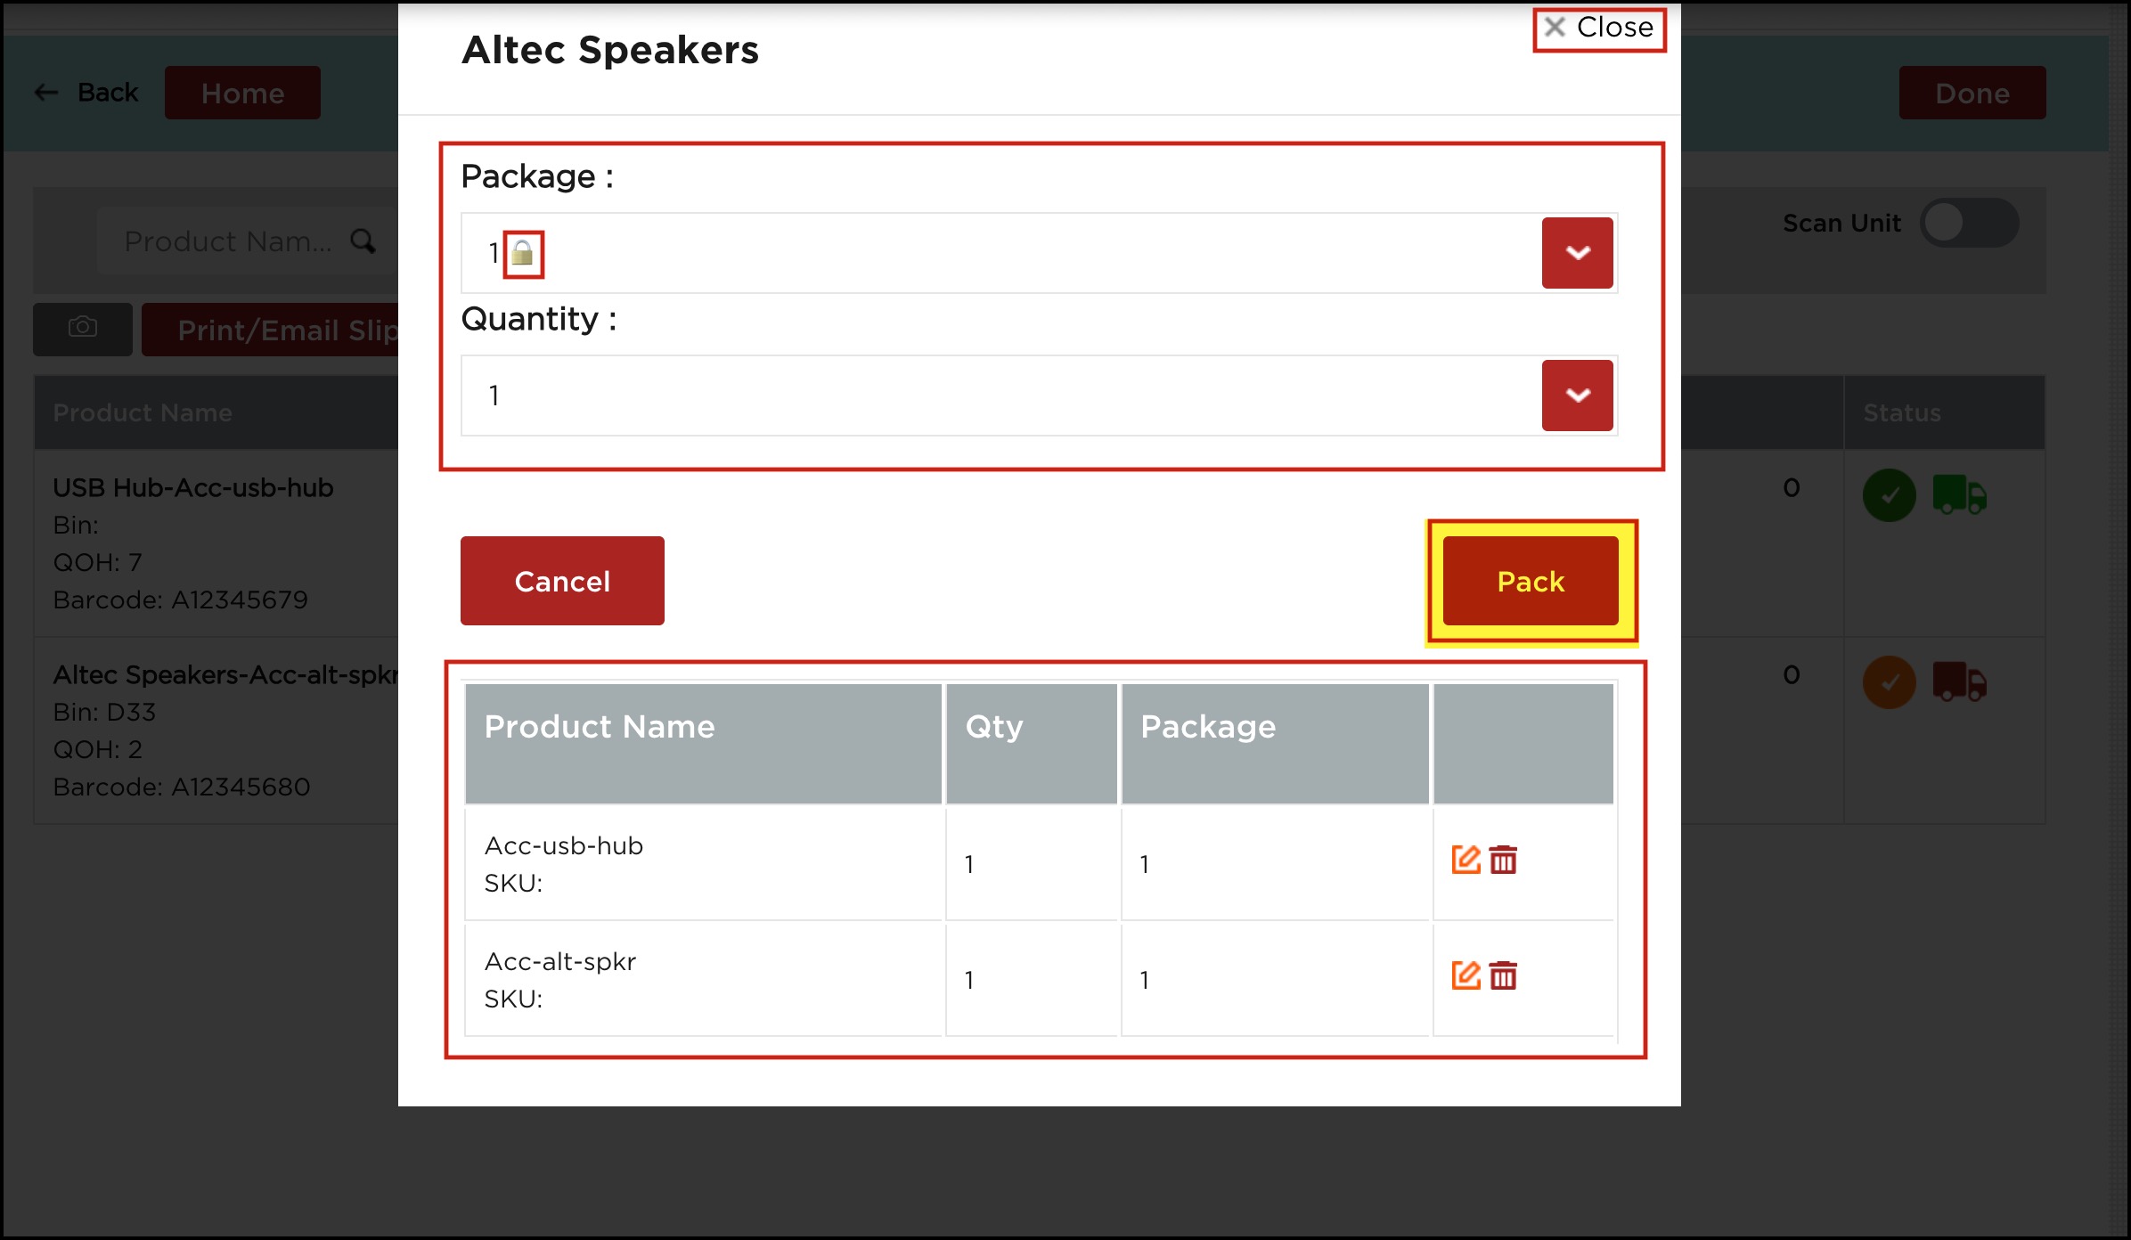The width and height of the screenshot is (2131, 1240).
Task: Click green checkmark status for USB Hub
Action: [x=1889, y=494]
